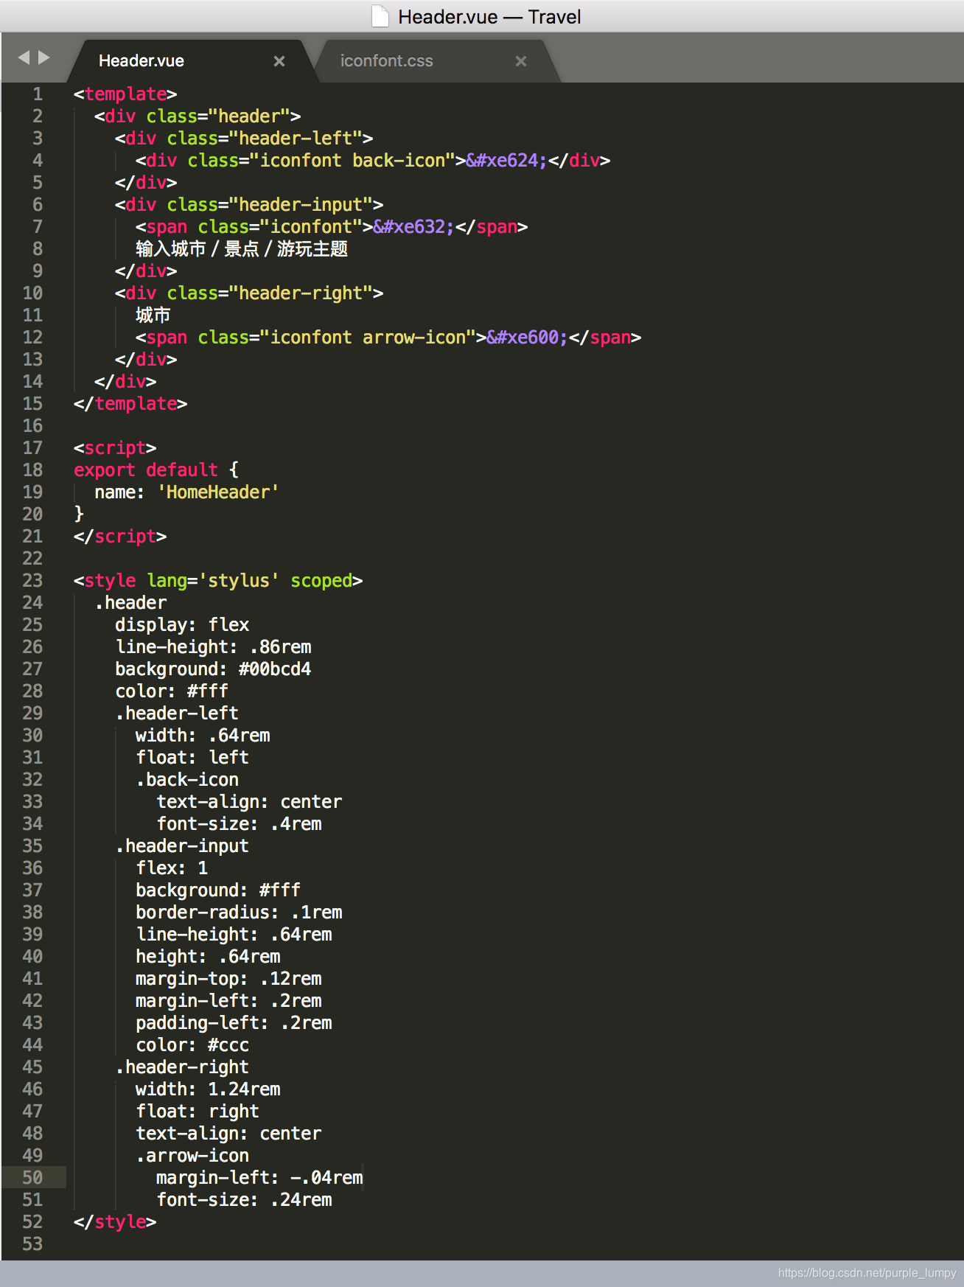Click 'color: #ccc' on line 44

[x=192, y=1045]
